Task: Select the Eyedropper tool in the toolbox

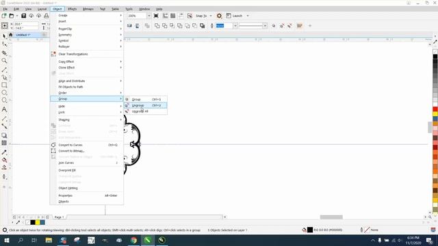Action: (x=4, y=152)
